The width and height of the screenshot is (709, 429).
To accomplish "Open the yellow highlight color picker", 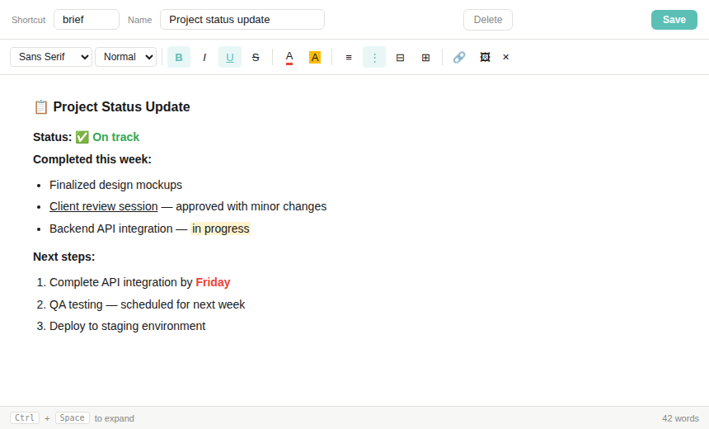I will [x=315, y=57].
